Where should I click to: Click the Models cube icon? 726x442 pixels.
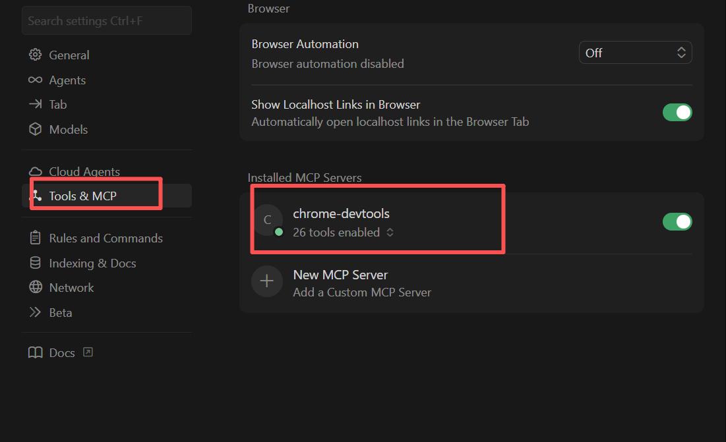[x=35, y=130]
